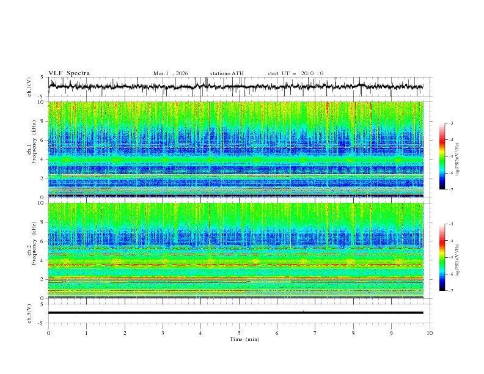This screenshot has width=484, height=374.
Task: Click tick label '3' on the Time axis
Action: click(163, 333)
